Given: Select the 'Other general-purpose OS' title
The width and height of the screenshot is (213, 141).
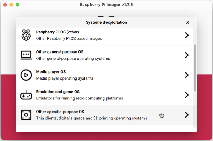Looking at the screenshot, I should tap(60, 52).
